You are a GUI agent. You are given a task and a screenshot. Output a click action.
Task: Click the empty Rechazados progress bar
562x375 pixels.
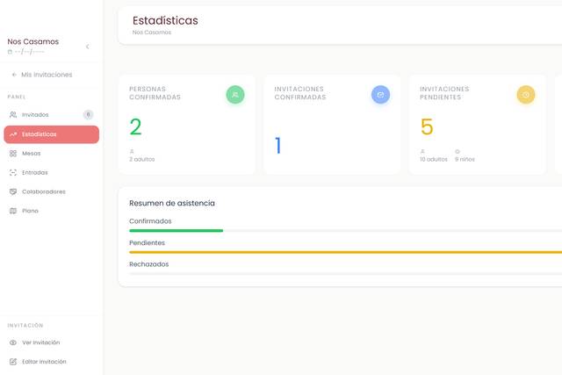(x=345, y=274)
